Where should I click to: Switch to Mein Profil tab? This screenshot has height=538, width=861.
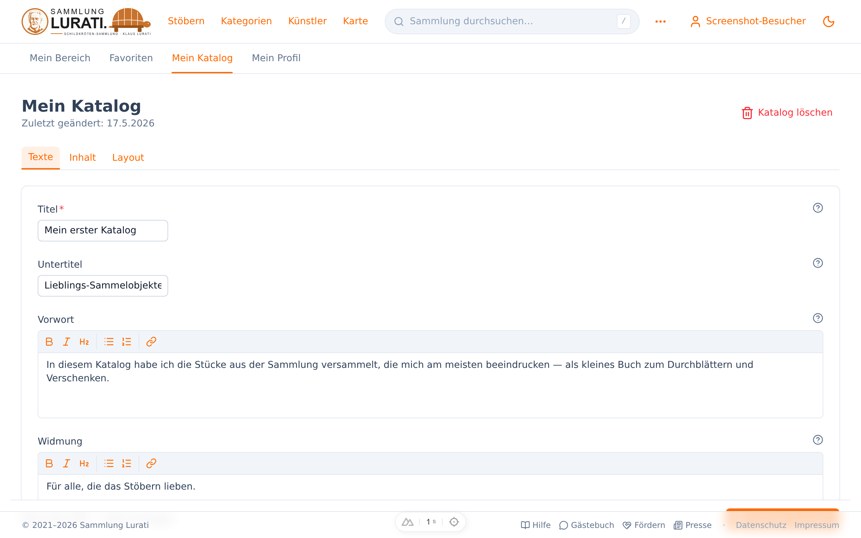point(276,58)
